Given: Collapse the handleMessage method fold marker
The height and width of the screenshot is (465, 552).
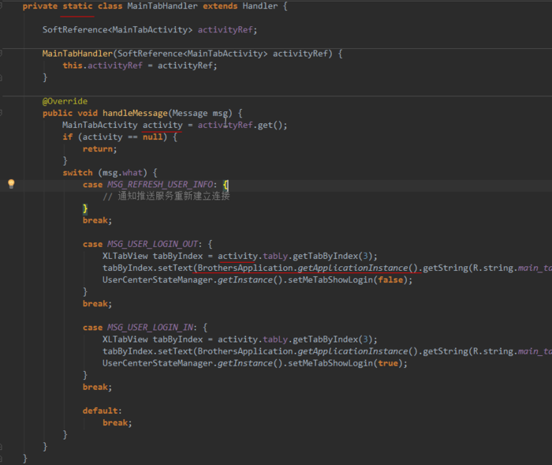Looking at the screenshot, I should point(1,113).
